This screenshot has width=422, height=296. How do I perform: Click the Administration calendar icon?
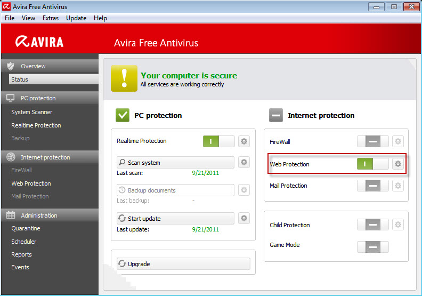click(11, 215)
